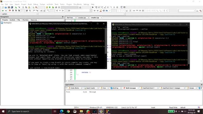Viewport: 203px width, 114px height.
Task: Click the Save file toolbar icon
Action: 9,7
